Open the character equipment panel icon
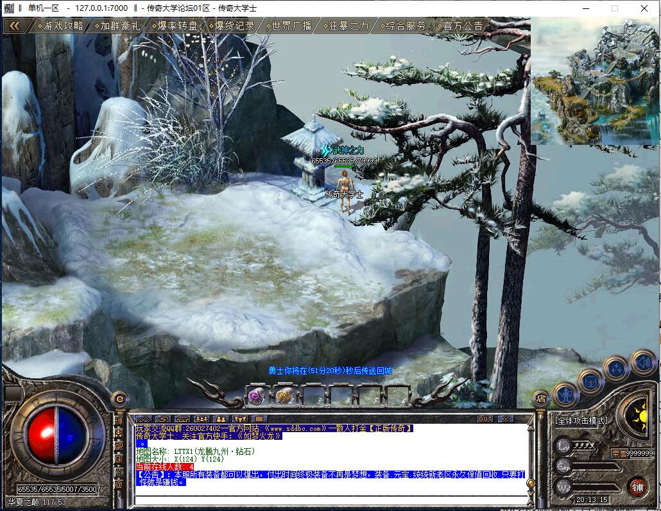The height and width of the screenshot is (511, 661). pyautogui.click(x=565, y=395)
